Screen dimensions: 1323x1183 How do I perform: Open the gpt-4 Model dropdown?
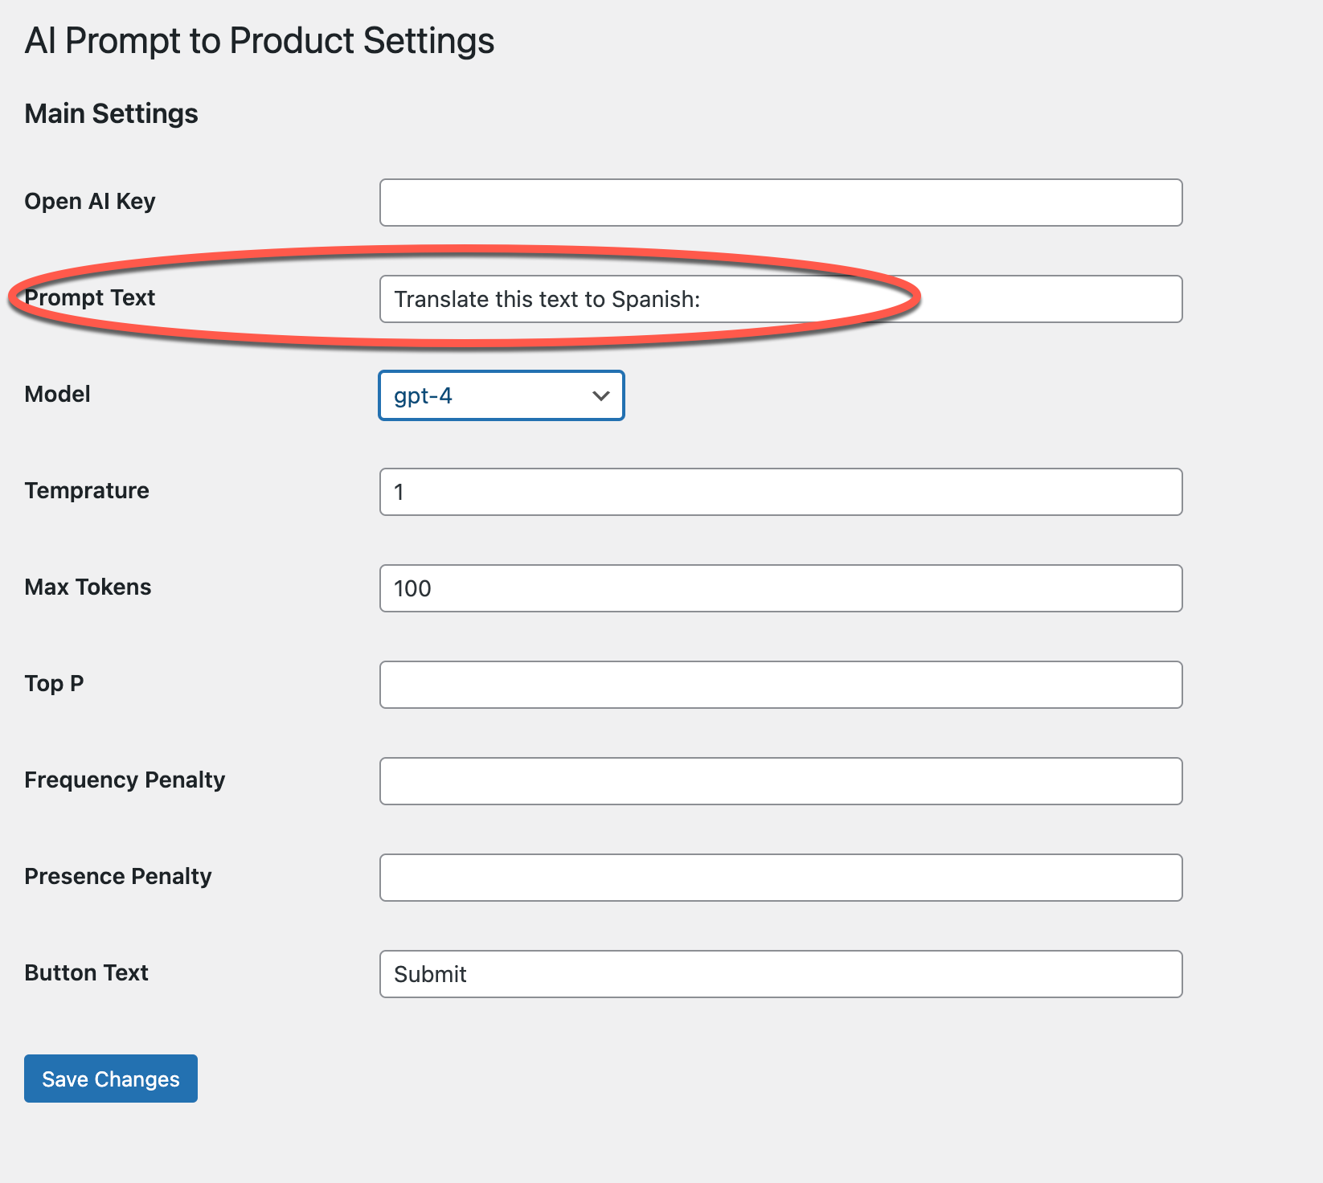tap(501, 395)
